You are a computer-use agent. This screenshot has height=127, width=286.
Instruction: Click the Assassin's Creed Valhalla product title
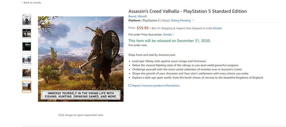pyautogui.click(x=187, y=11)
